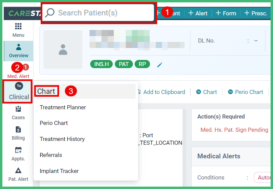
Task: Select Perio Chart in the Clinical menu
Action: (x=54, y=123)
